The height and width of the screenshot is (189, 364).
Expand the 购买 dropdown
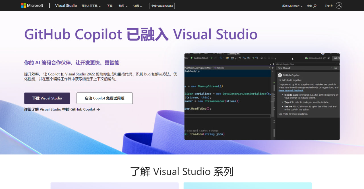pos(123,6)
